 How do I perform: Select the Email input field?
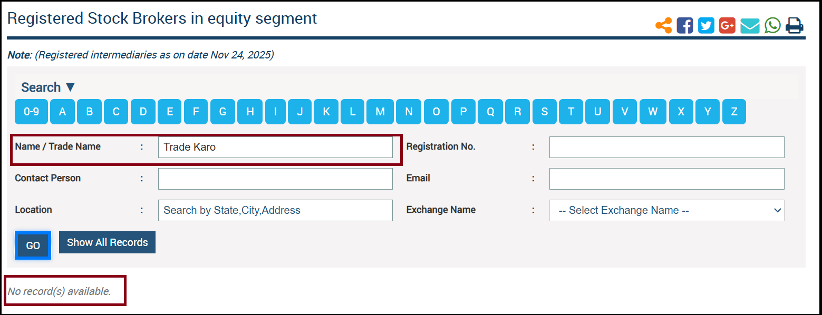[x=666, y=179]
